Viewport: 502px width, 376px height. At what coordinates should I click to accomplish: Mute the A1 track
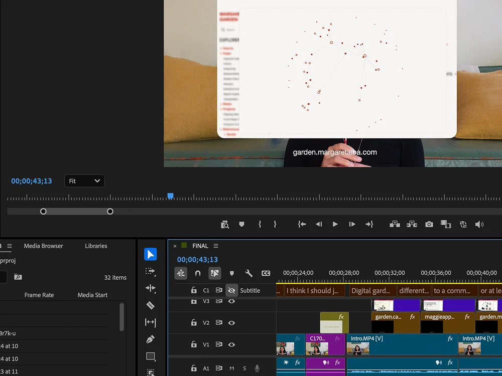(x=232, y=368)
